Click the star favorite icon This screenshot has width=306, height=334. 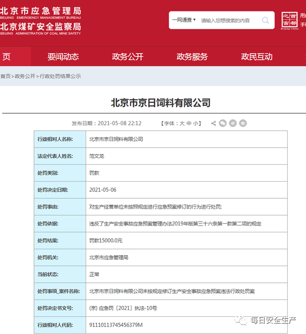243,123
